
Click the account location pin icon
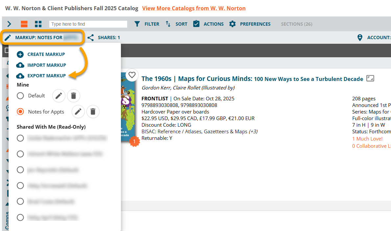[360, 38]
